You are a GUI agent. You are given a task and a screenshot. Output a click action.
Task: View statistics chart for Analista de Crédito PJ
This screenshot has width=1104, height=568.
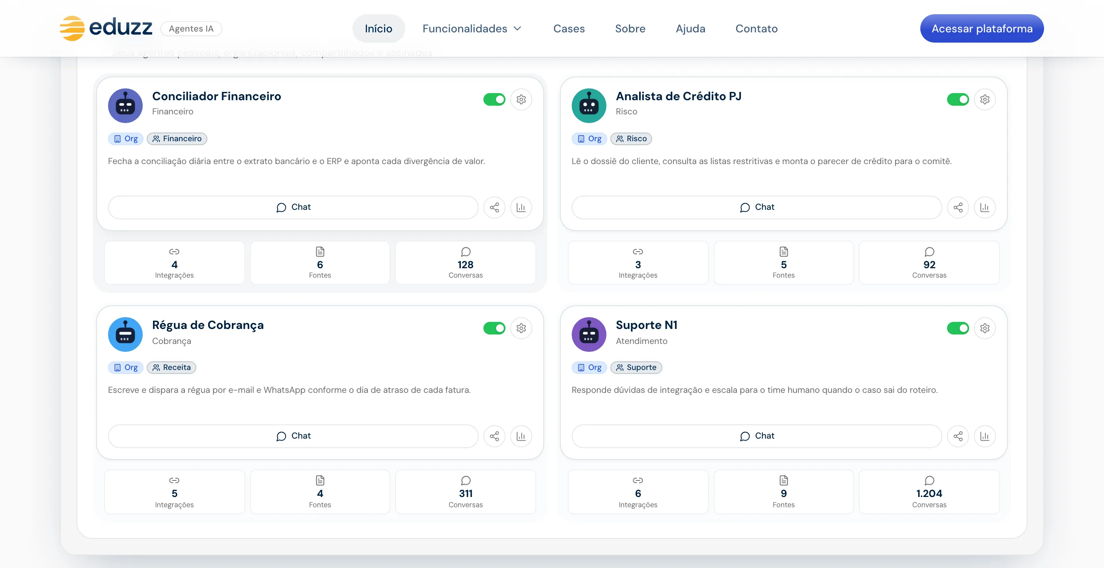(985, 207)
